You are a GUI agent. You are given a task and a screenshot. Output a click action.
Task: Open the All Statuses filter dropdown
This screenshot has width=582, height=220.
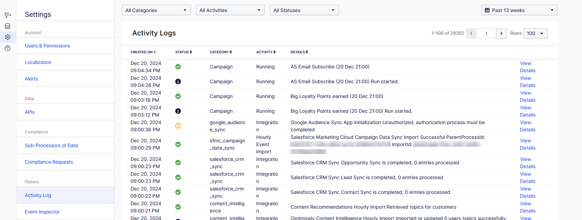pos(304,10)
